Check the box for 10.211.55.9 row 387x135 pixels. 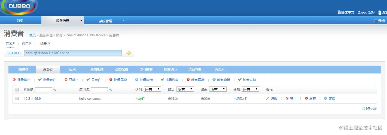coord(17,99)
